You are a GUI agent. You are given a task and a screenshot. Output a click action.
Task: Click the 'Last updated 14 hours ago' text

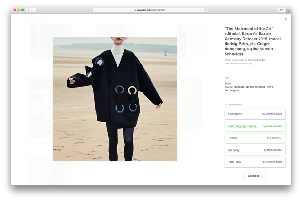tap(238, 64)
